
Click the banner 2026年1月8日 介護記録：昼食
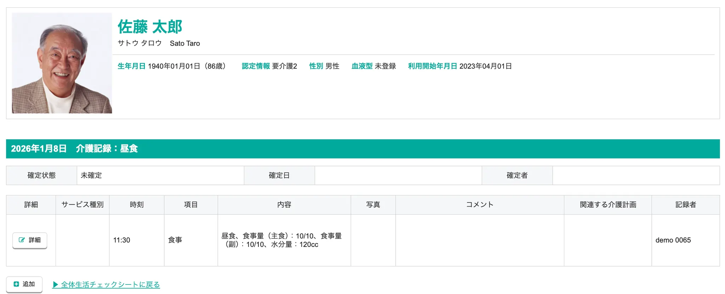click(363, 149)
